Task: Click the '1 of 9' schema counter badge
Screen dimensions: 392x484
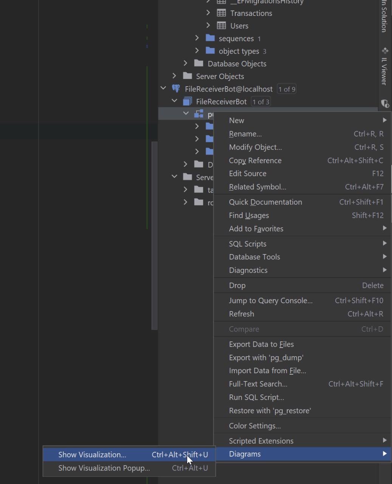Action: (x=287, y=89)
